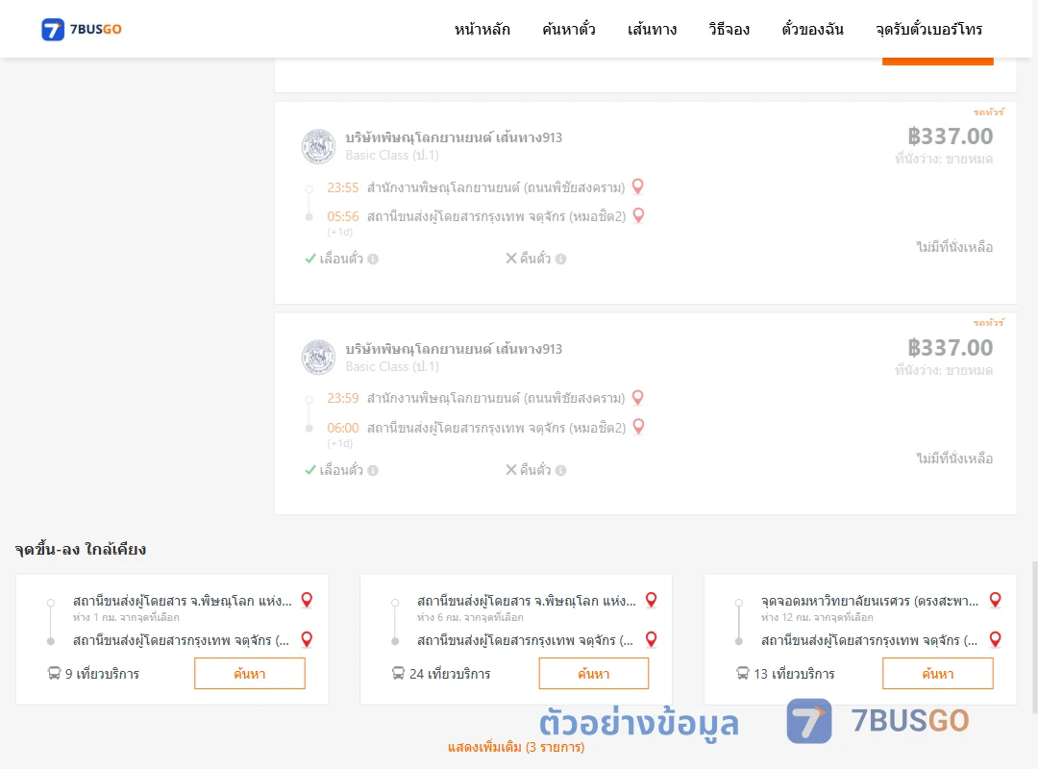Show info icon beside เลื่อนตั๋ว on second trip

(x=373, y=470)
